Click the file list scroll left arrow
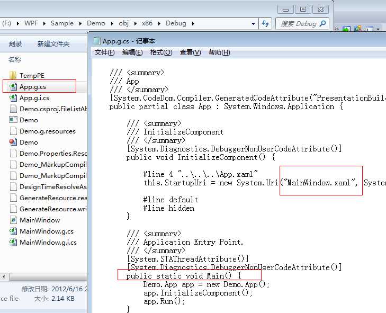This screenshot has width=386, height=313. (4, 276)
